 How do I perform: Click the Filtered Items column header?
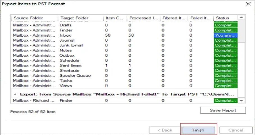pos(174,18)
